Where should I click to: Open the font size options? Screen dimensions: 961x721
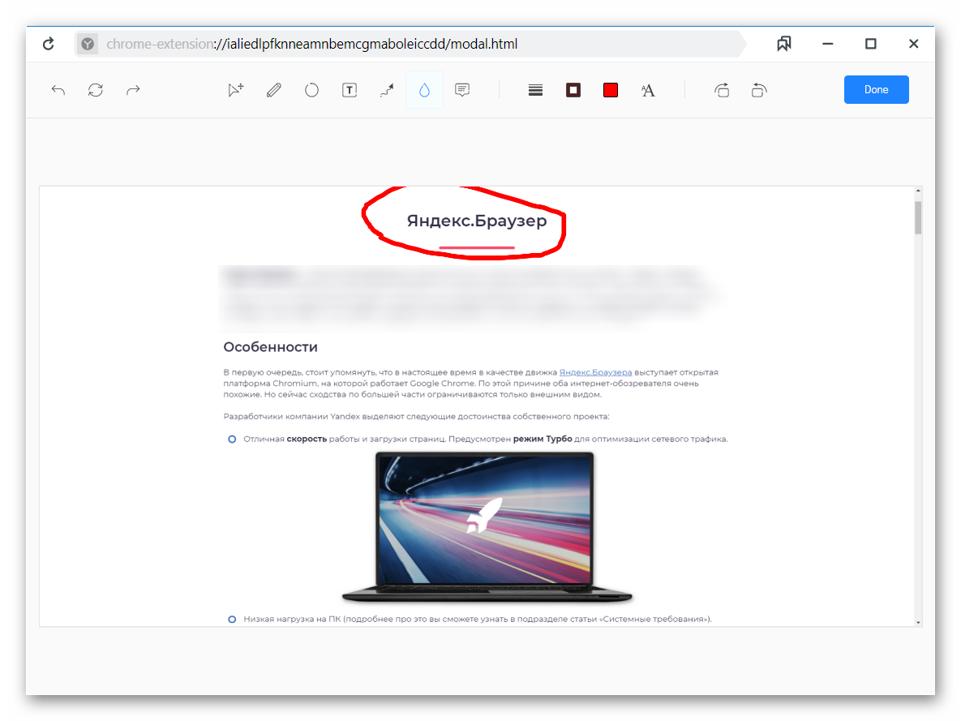pos(648,90)
